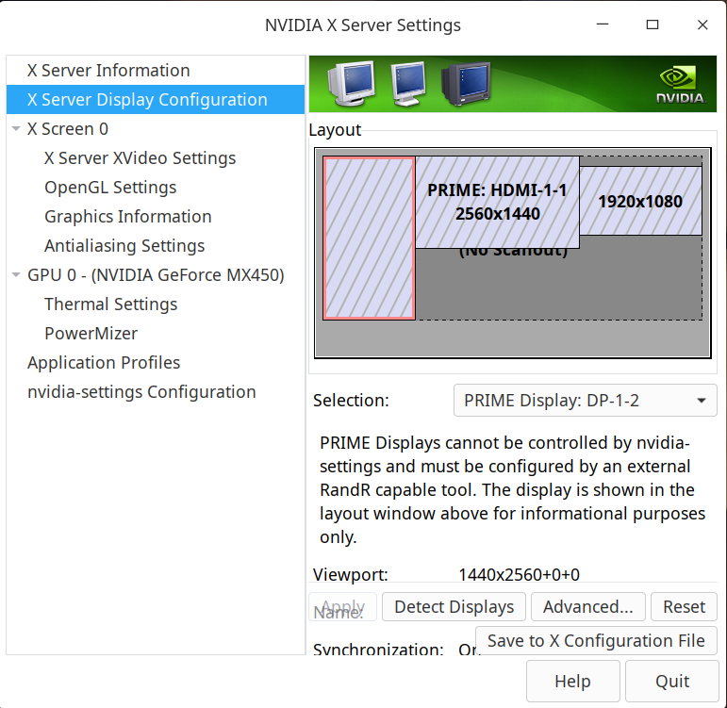Click the Detect Displays button

[x=454, y=606]
